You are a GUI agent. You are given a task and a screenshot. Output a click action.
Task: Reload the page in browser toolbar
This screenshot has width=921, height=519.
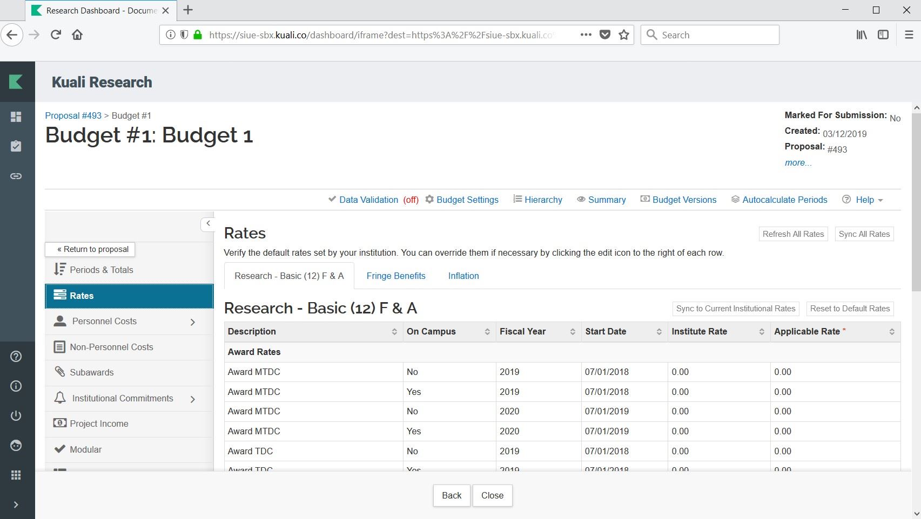tap(56, 35)
